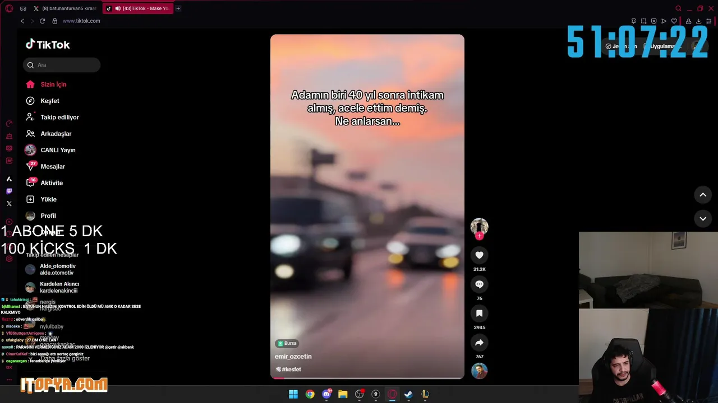Open the GX Corner controller icon
The image size is (718, 403).
coord(23,8)
